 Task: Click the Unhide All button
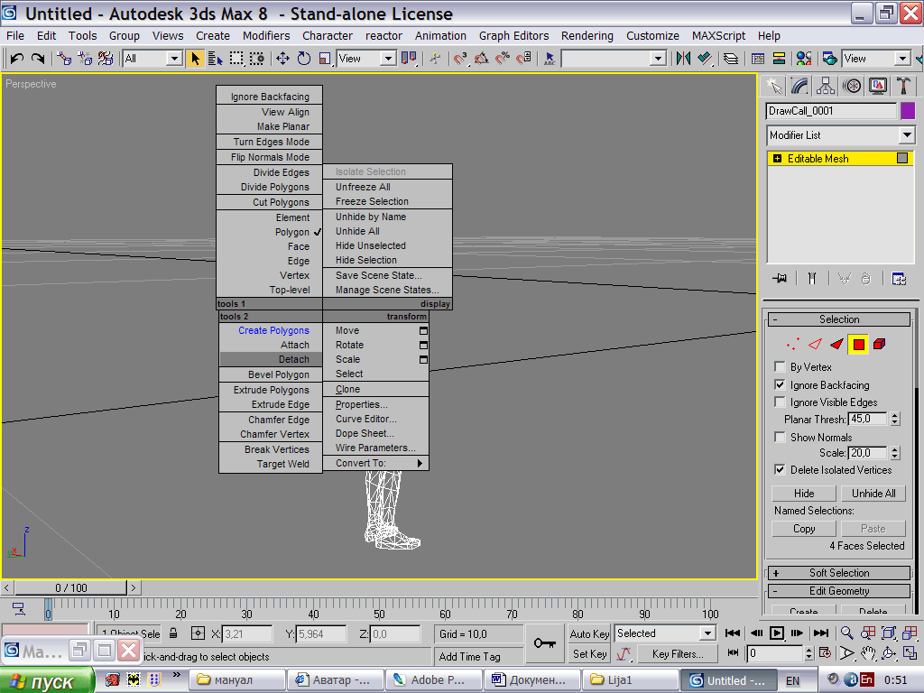click(873, 494)
